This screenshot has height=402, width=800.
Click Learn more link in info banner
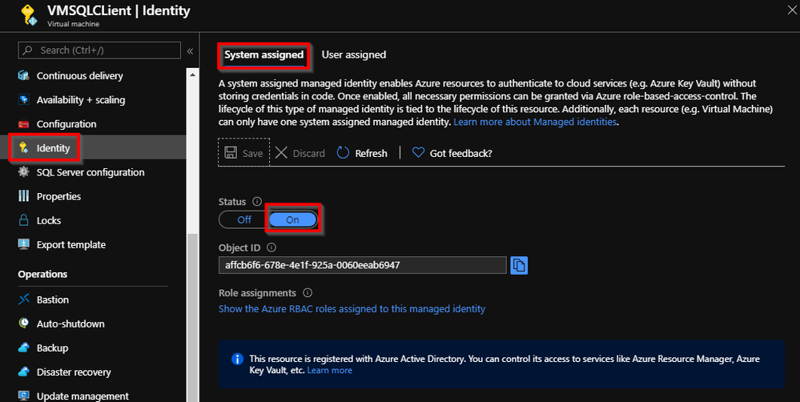(x=330, y=371)
